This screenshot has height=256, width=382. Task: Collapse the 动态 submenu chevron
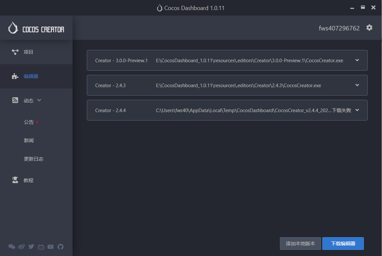point(39,100)
